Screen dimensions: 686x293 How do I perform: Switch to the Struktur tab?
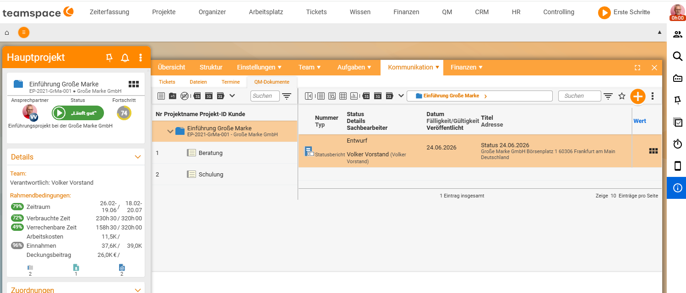tap(211, 67)
